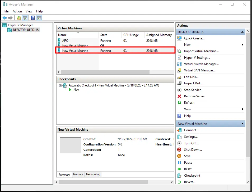Click the details pane scroll right arrow

pyautogui.click(x=172, y=182)
